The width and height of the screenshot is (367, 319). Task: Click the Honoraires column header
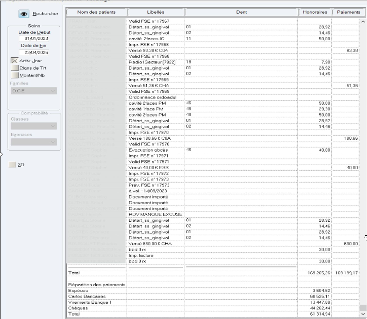point(315,12)
